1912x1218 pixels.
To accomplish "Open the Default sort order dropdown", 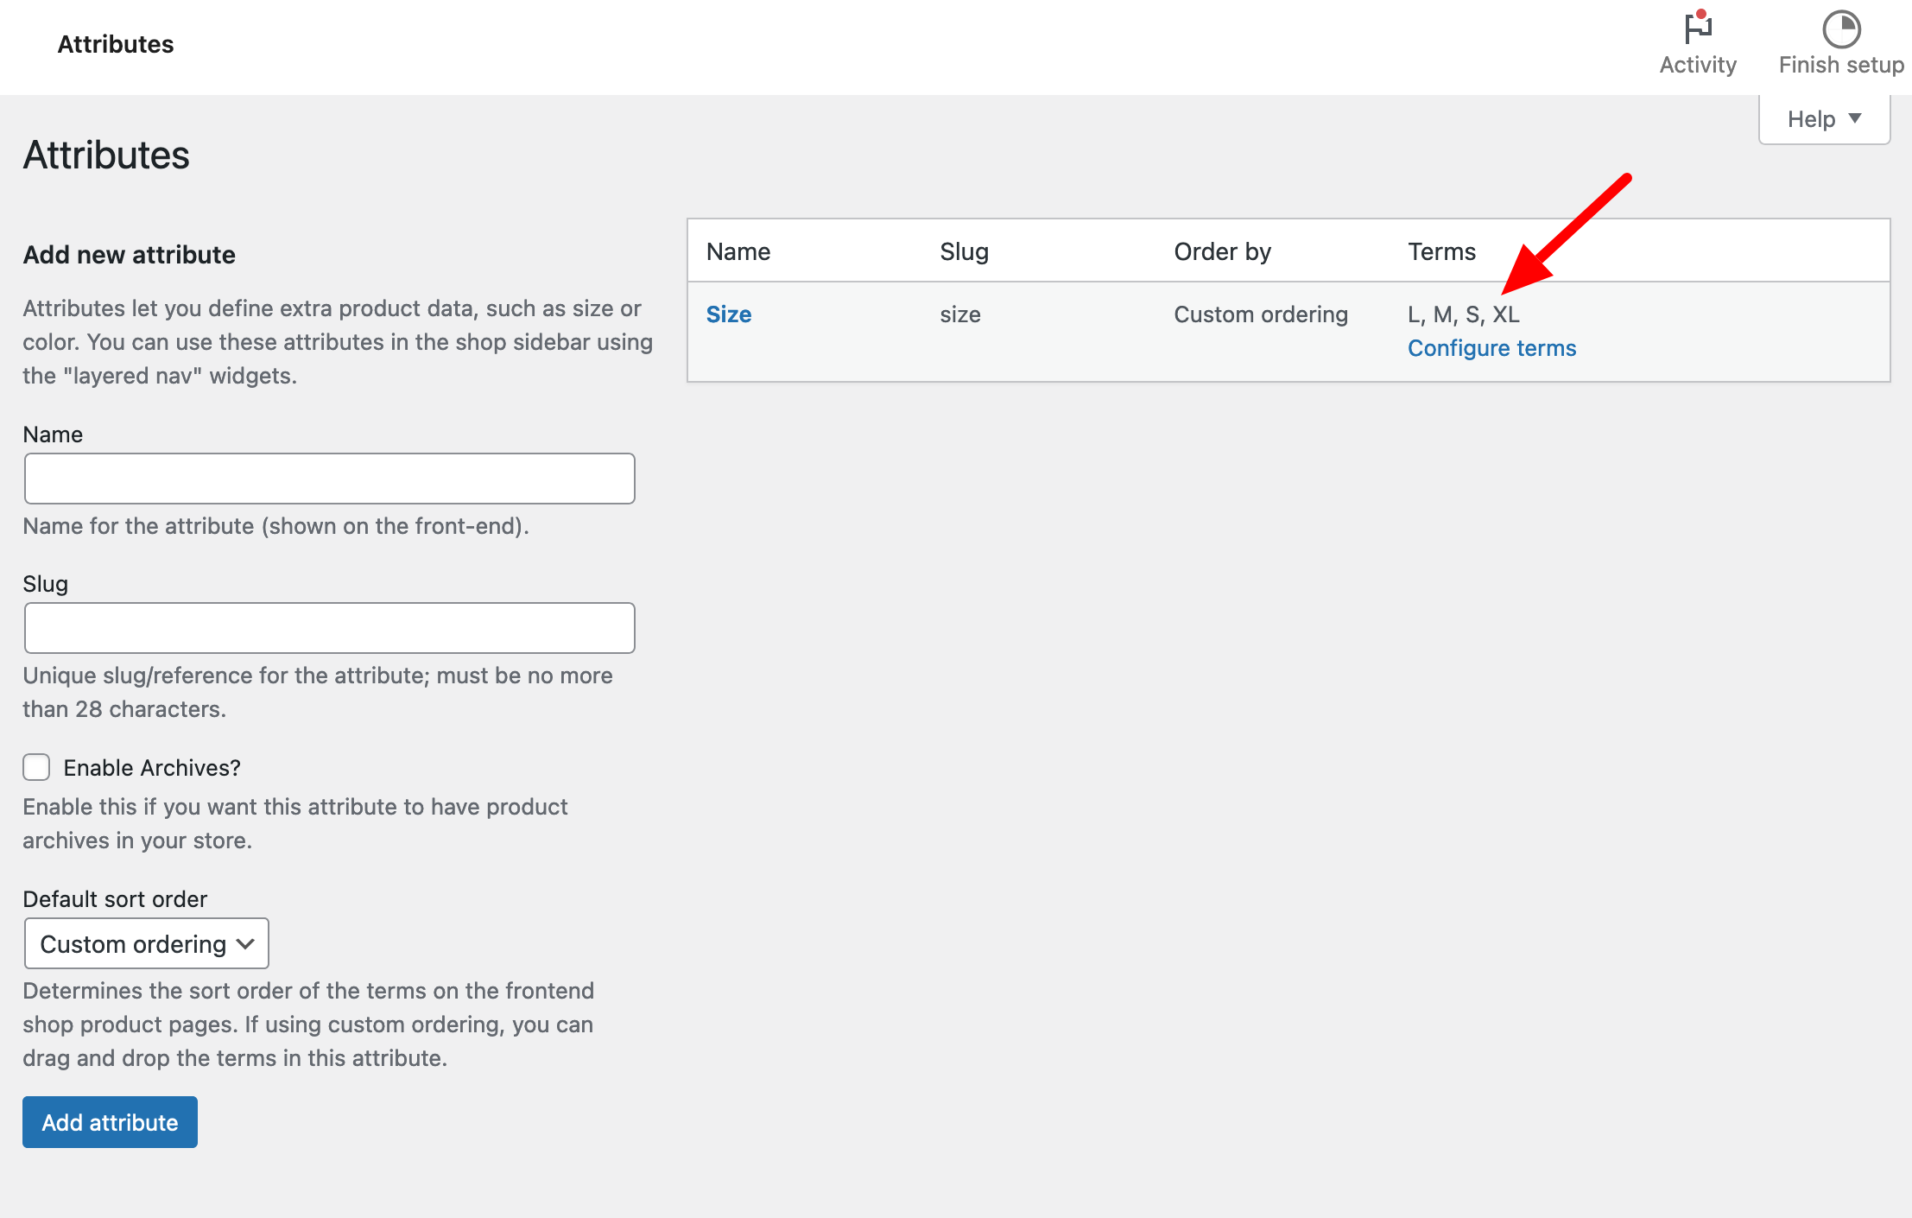I will coord(146,943).
